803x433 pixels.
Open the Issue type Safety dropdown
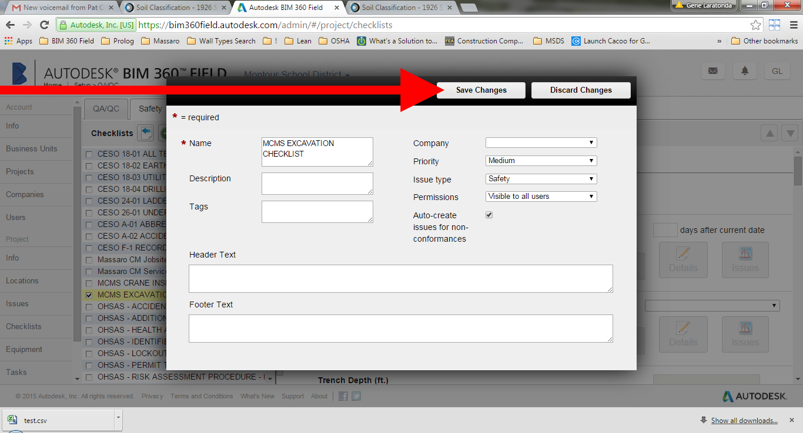pyautogui.click(x=540, y=178)
